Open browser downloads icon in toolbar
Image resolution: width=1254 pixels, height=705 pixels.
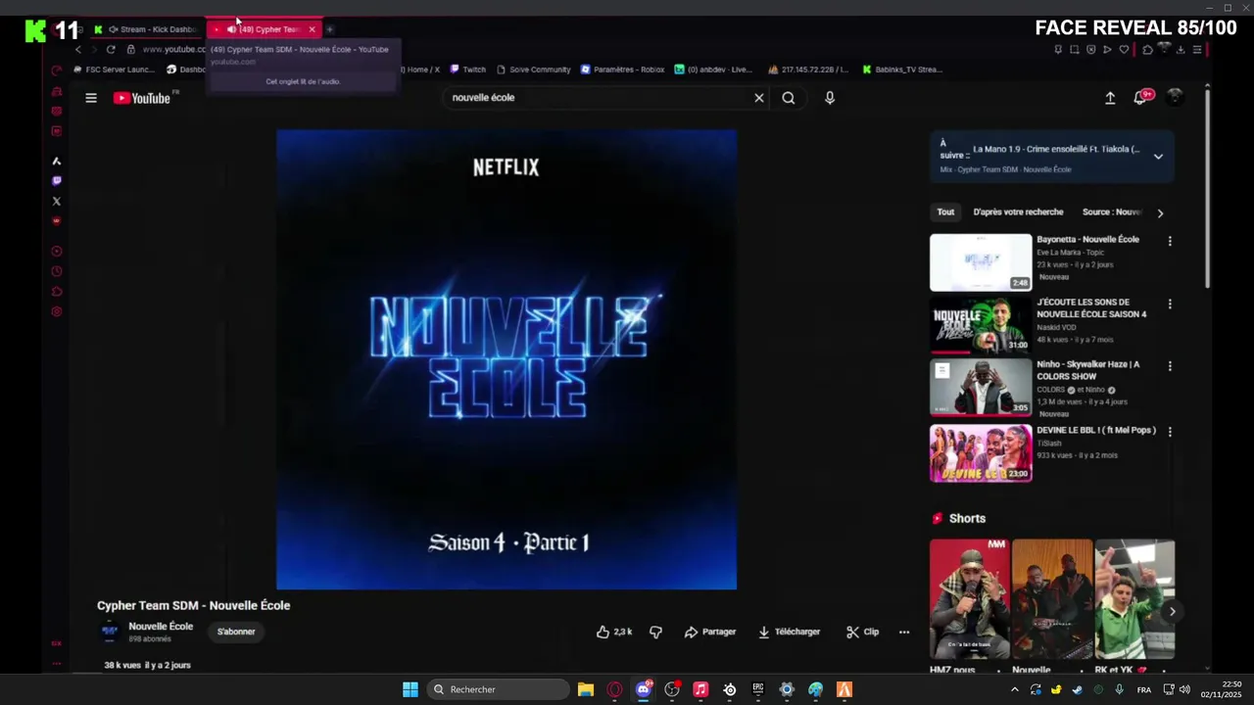(x=1181, y=50)
